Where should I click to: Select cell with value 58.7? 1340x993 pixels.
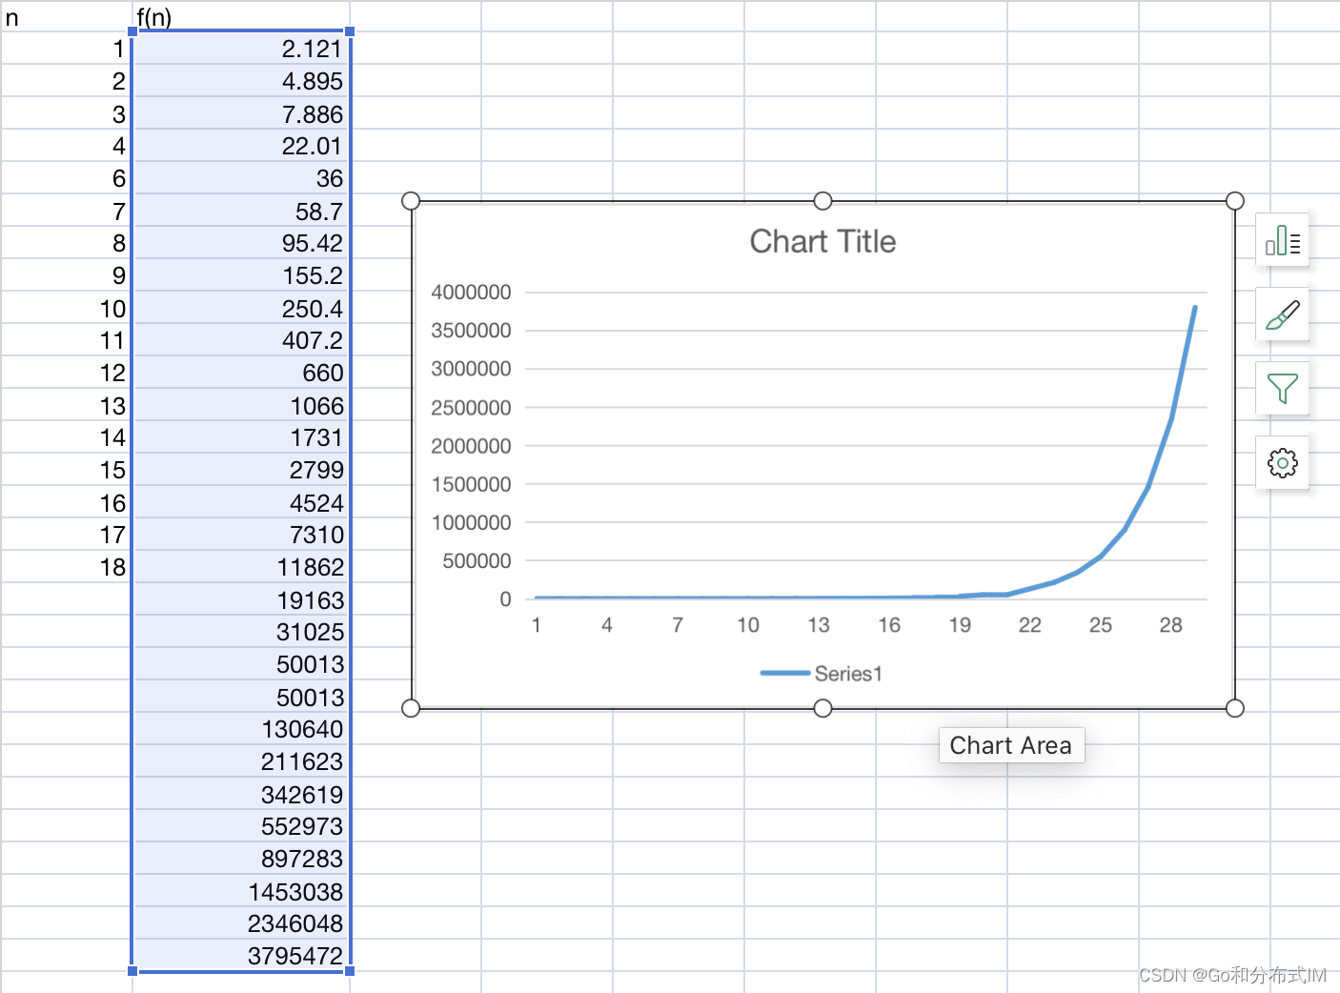[241, 211]
